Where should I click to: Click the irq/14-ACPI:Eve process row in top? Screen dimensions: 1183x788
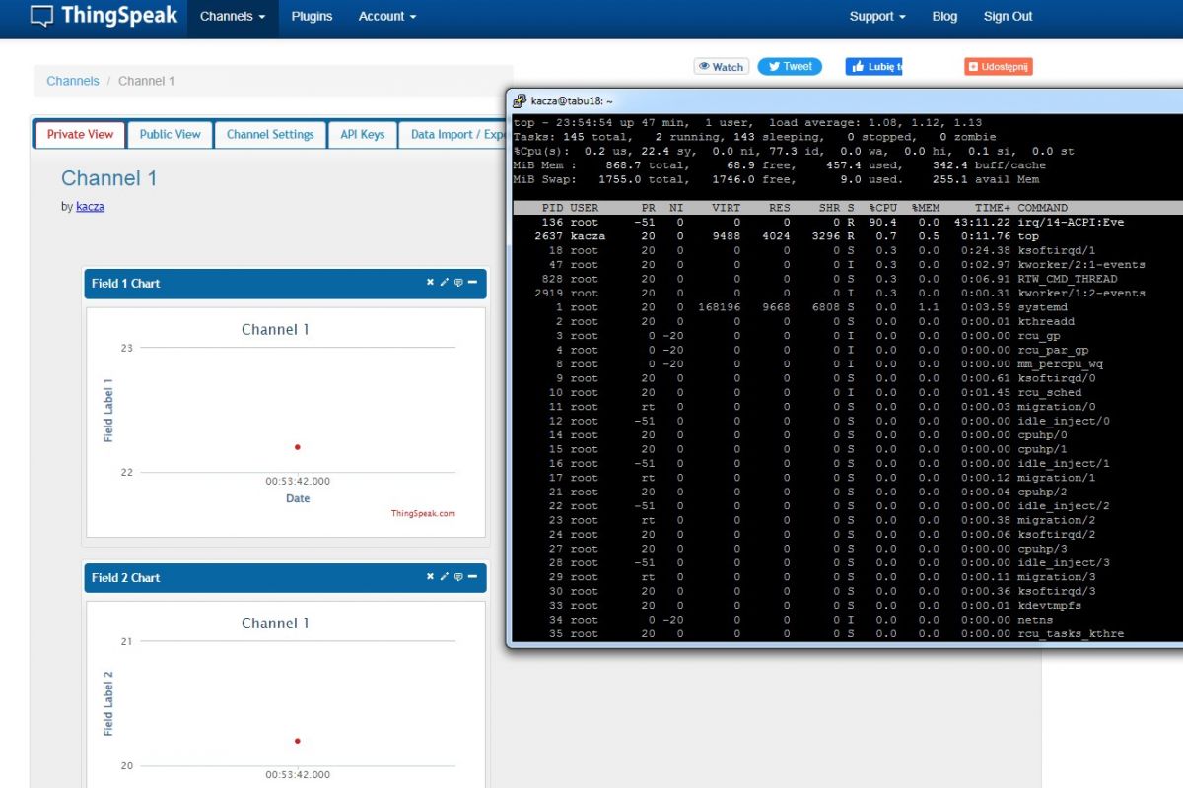pos(848,222)
